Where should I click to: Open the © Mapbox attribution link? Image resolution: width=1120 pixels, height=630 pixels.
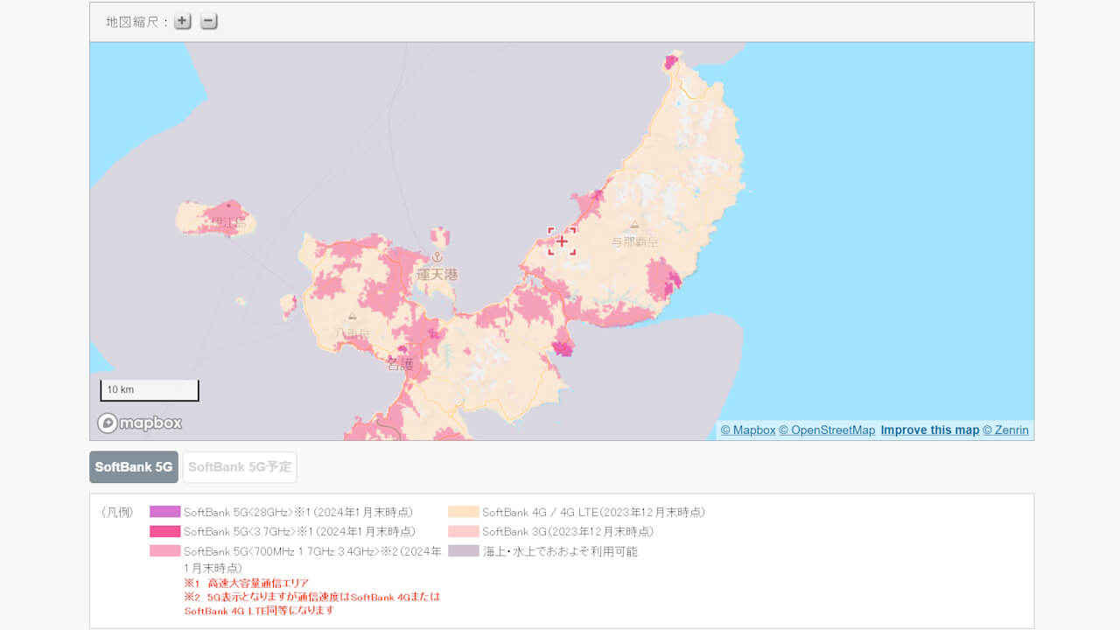point(748,430)
